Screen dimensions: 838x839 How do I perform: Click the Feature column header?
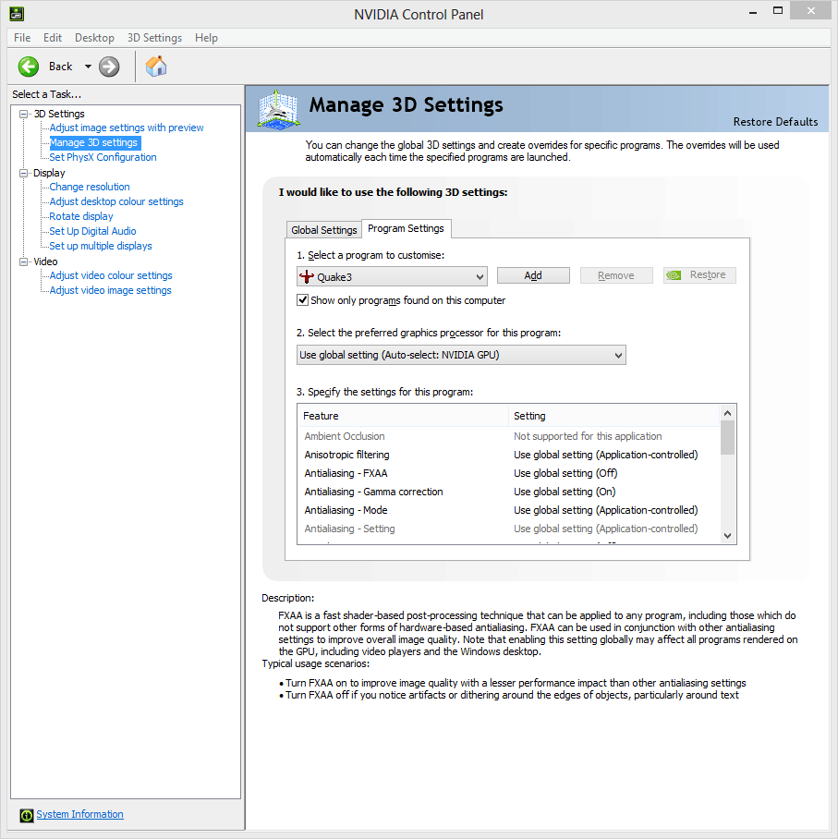[403, 416]
